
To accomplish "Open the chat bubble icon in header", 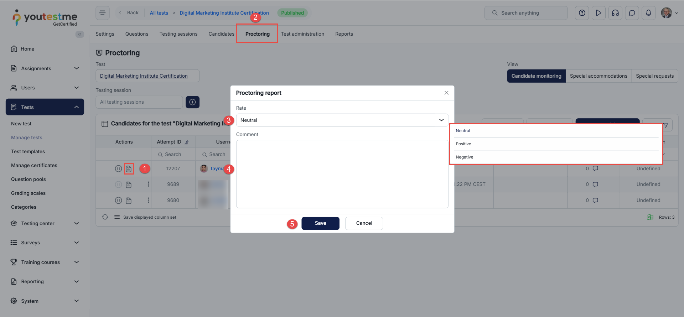I will [x=632, y=13].
